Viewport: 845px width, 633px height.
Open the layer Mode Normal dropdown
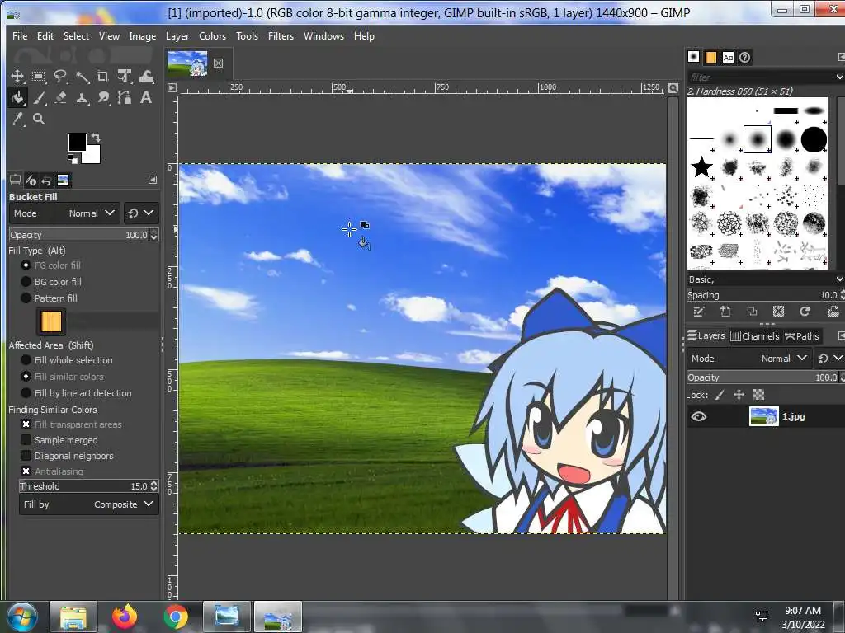(x=749, y=359)
